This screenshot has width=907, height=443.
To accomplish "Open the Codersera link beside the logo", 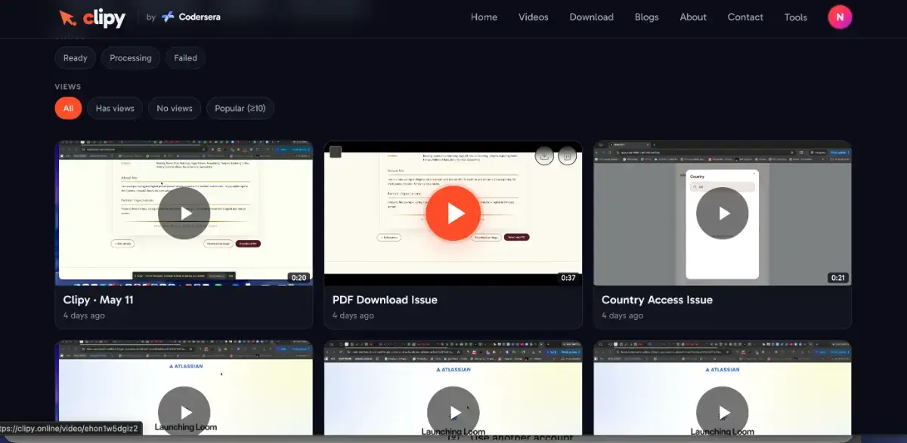I will pyautogui.click(x=190, y=17).
